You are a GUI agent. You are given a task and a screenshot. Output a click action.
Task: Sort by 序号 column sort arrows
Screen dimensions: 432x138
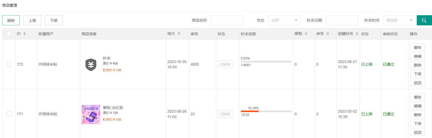pos(328,34)
